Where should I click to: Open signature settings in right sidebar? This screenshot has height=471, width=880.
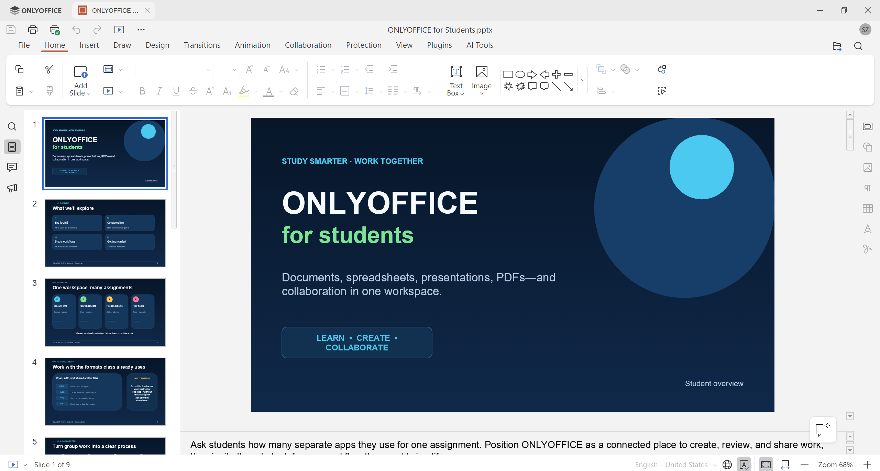pos(868,249)
